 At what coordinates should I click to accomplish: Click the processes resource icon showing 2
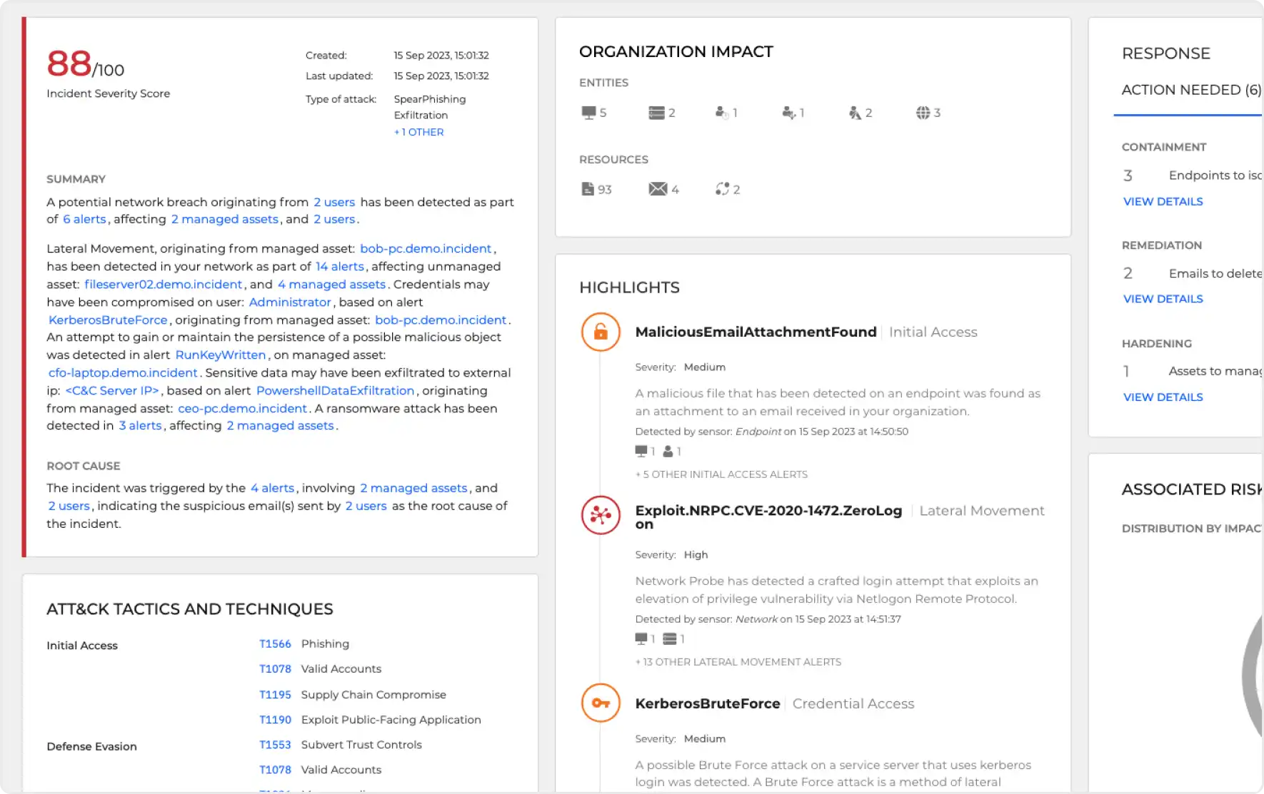pyautogui.click(x=722, y=189)
